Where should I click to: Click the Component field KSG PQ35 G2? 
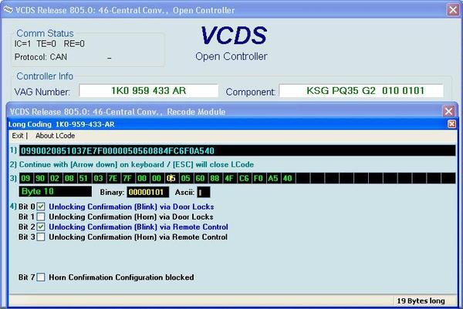361,90
